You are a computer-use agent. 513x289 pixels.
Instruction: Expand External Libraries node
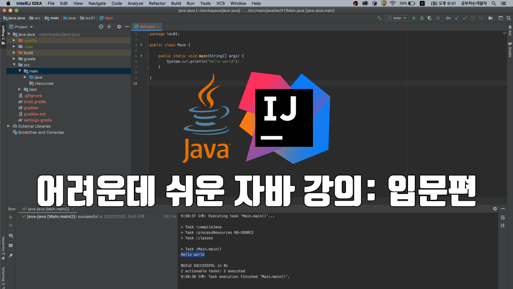9,126
